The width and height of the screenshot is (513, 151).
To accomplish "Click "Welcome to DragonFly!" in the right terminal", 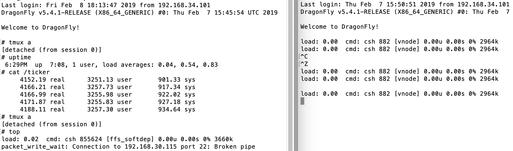I will pos(340,27).
